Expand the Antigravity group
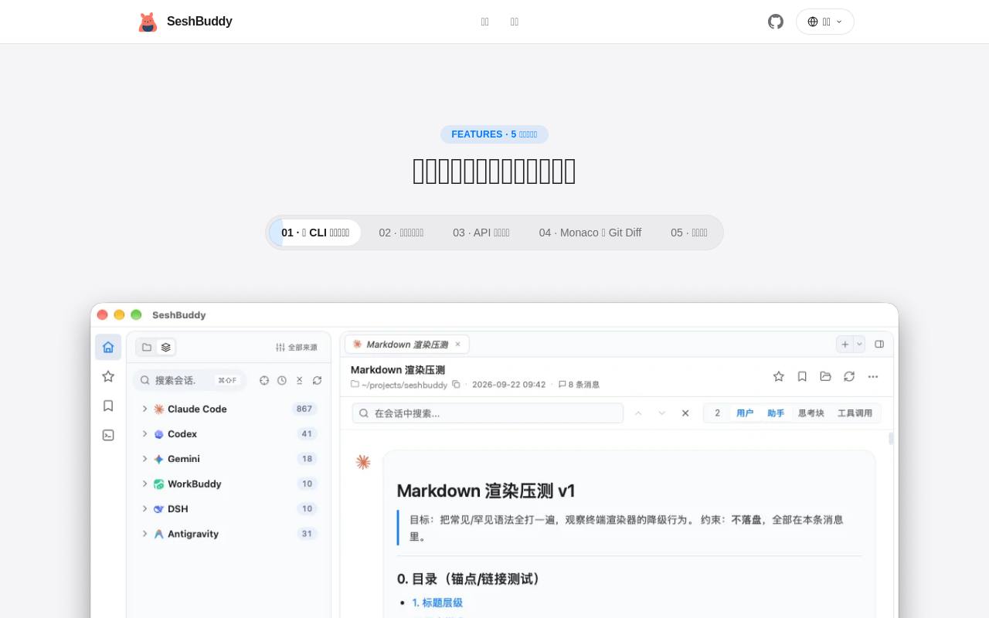This screenshot has height=618, width=989. tap(144, 533)
